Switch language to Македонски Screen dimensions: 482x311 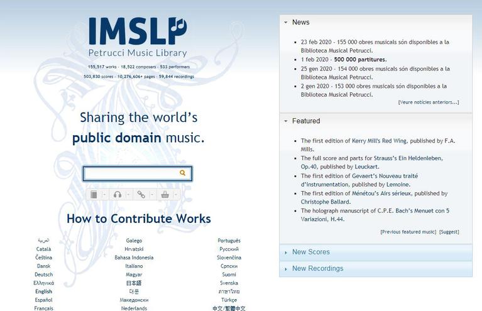(134, 300)
